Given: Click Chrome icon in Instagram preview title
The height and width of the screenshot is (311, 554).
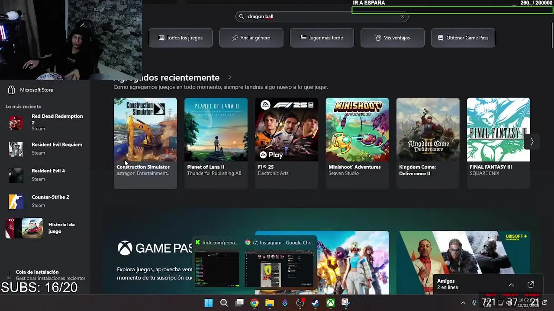Looking at the screenshot, I should 248,243.
